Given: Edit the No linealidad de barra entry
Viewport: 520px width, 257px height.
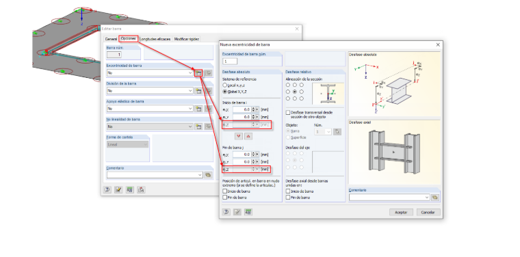Looking at the screenshot, I should pos(208,126).
